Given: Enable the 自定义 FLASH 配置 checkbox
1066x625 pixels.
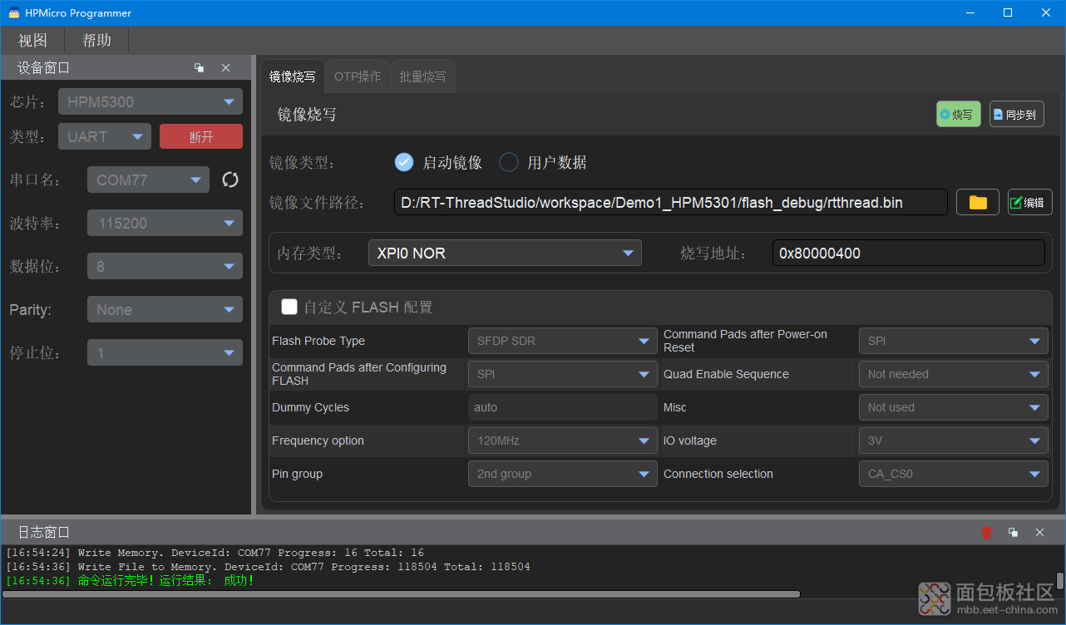Looking at the screenshot, I should pyautogui.click(x=289, y=307).
